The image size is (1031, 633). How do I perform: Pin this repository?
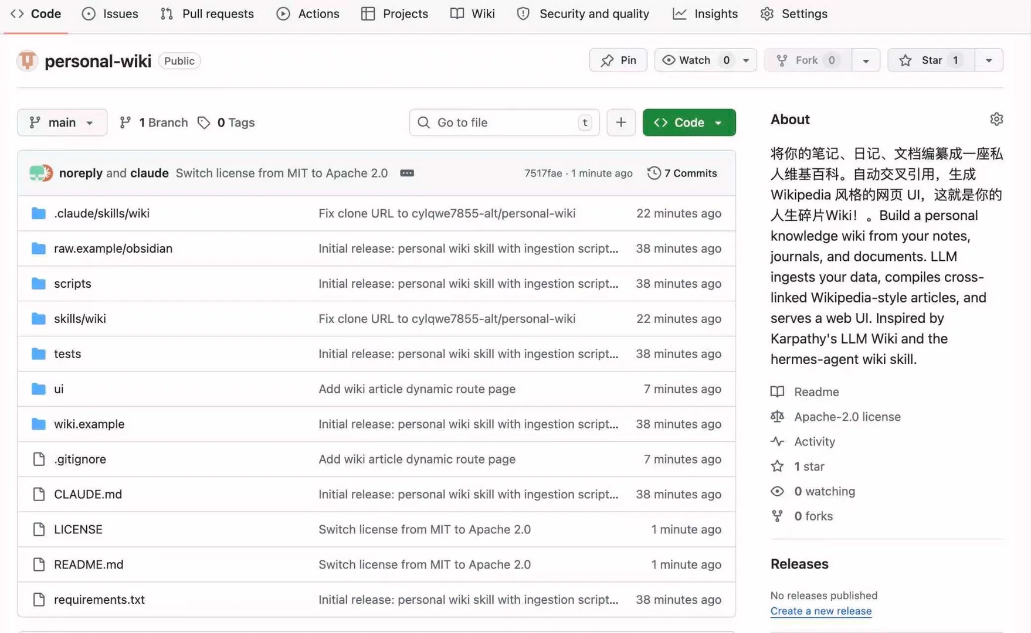(618, 60)
